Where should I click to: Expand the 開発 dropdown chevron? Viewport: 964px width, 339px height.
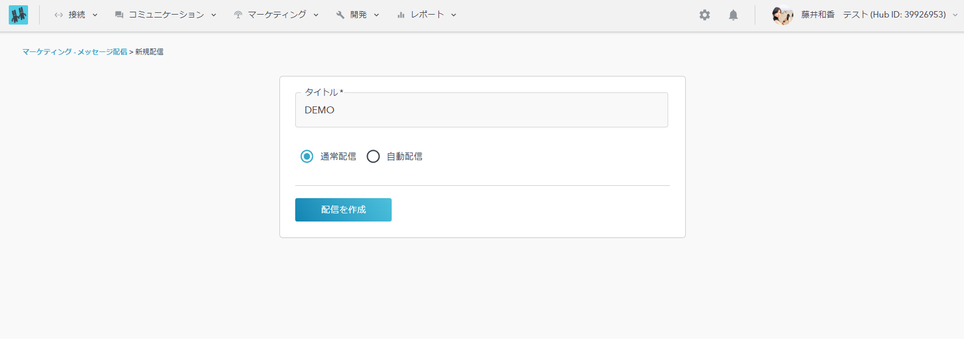(376, 15)
